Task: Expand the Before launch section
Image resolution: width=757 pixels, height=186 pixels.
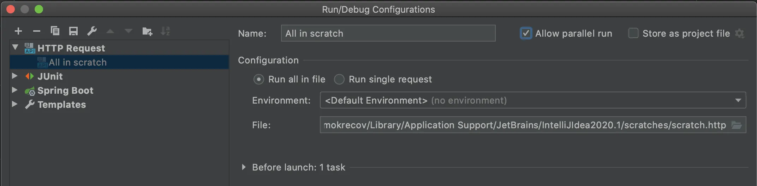Action: click(244, 167)
